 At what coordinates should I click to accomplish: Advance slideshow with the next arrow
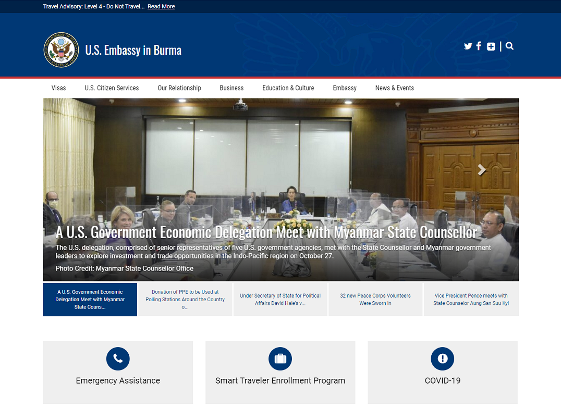[482, 170]
